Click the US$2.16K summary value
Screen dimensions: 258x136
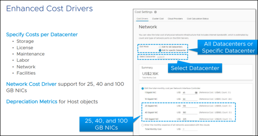pos(150,74)
